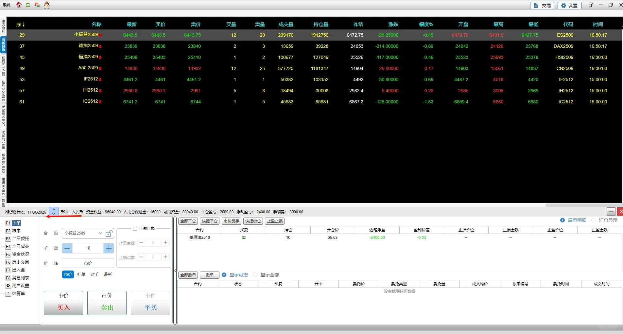
Task: Click the red marker icon next to 德指2509
Action: pyautogui.click(x=100, y=46)
